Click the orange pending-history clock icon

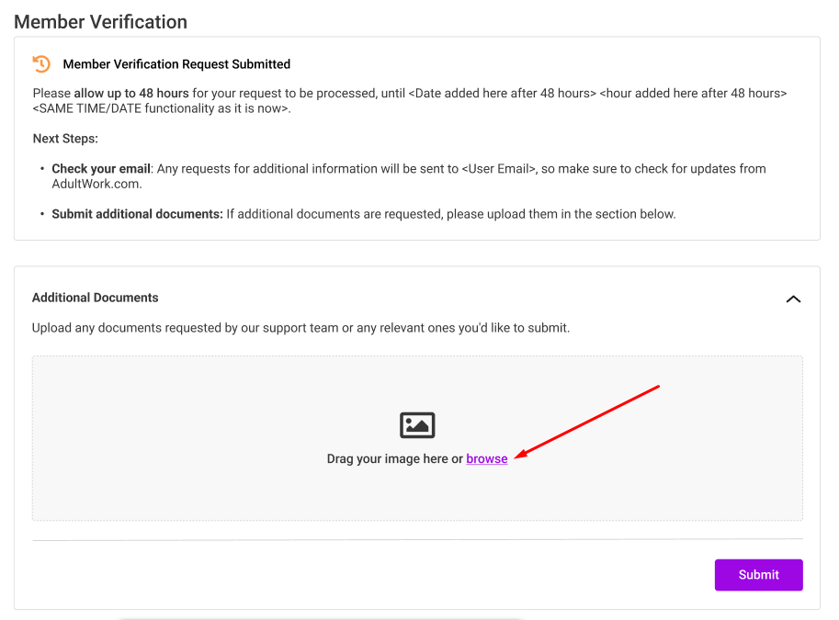click(x=41, y=64)
